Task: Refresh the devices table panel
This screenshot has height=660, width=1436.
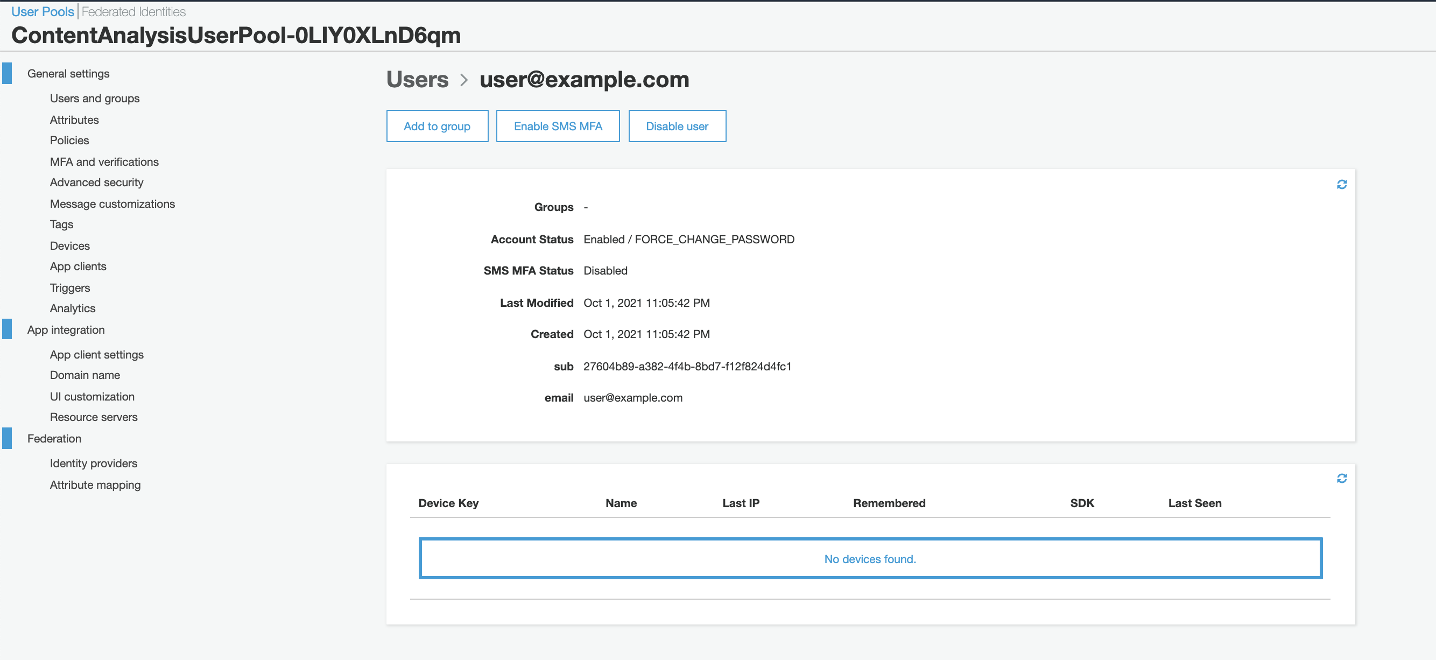Action: [x=1342, y=478]
